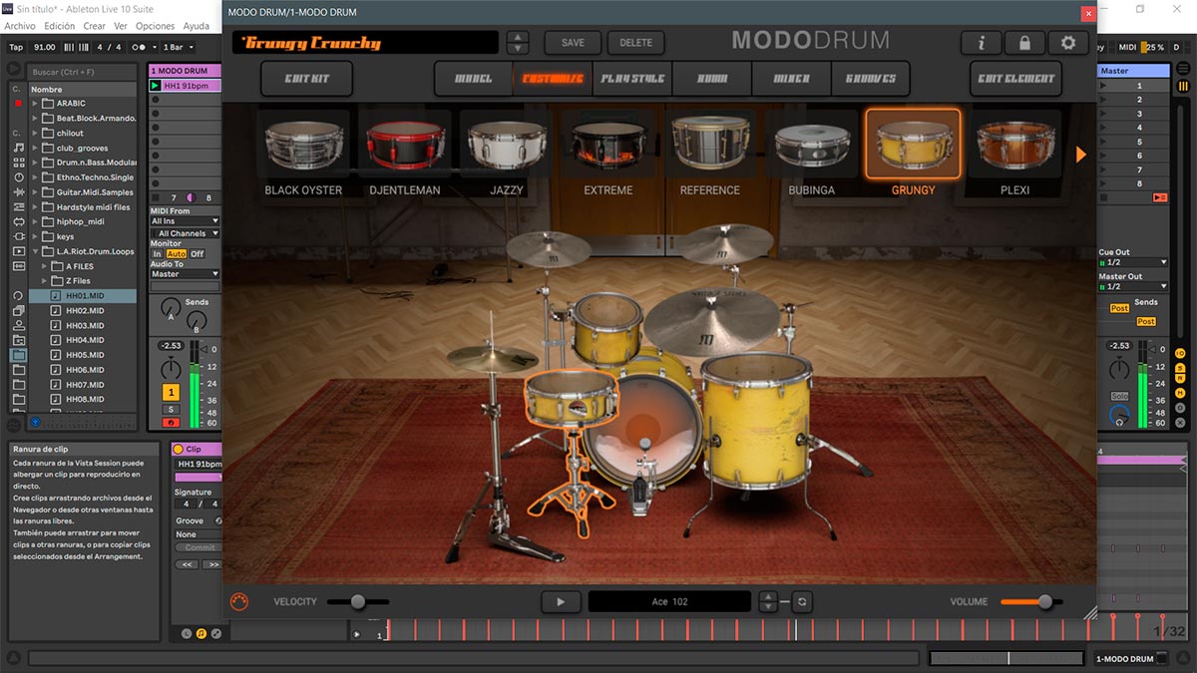Toggle Solo cue button on Master
The height and width of the screenshot is (673, 1197).
tap(1118, 397)
